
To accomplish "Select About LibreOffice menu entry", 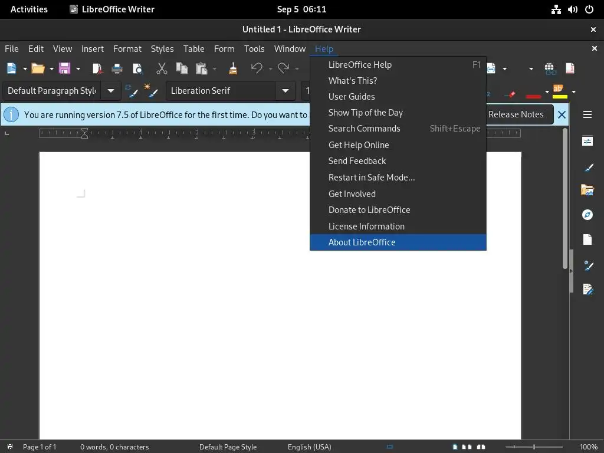I will point(398,242).
